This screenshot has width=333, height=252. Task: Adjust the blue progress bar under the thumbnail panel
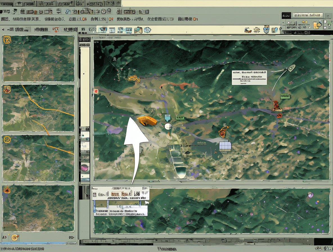coord(38,243)
